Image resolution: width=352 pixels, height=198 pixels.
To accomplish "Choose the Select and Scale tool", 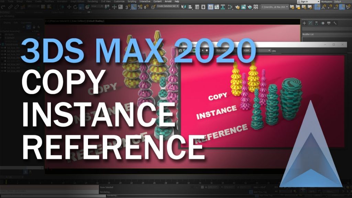I will click(81, 8).
